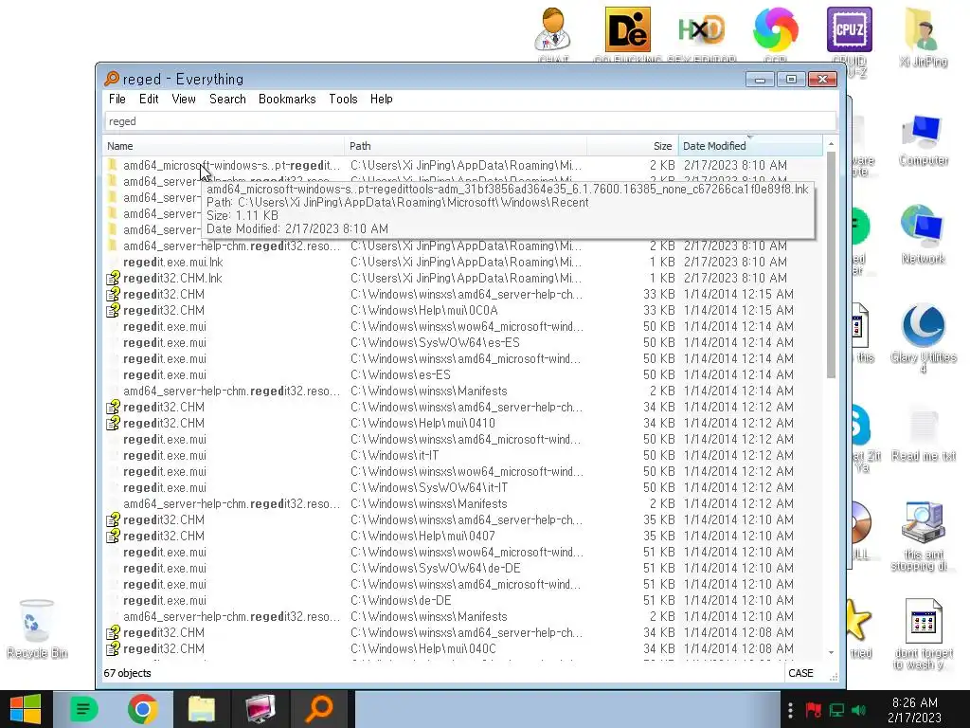Sort results by Date Modified column

pos(750,146)
